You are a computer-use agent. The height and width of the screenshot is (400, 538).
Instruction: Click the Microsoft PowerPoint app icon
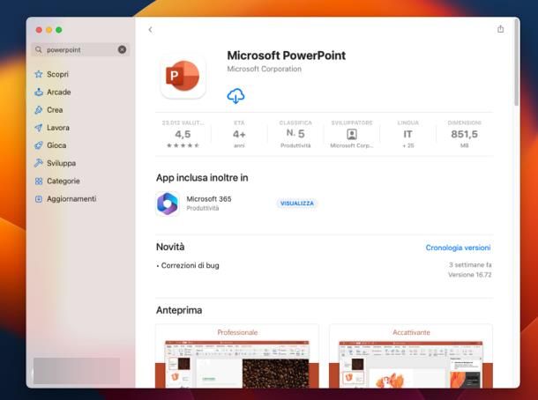point(183,76)
